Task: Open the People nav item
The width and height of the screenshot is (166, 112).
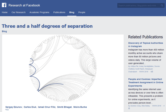Action: (x=82, y=12)
